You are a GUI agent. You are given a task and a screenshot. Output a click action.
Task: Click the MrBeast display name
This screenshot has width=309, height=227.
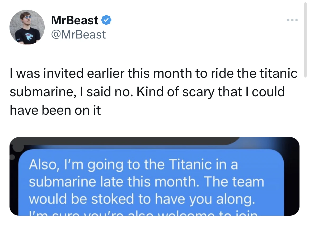click(74, 20)
